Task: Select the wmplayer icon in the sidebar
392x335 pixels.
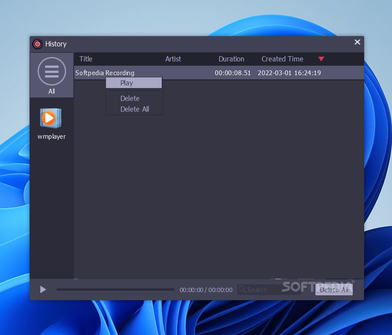Action: pyautogui.click(x=51, y=118)
